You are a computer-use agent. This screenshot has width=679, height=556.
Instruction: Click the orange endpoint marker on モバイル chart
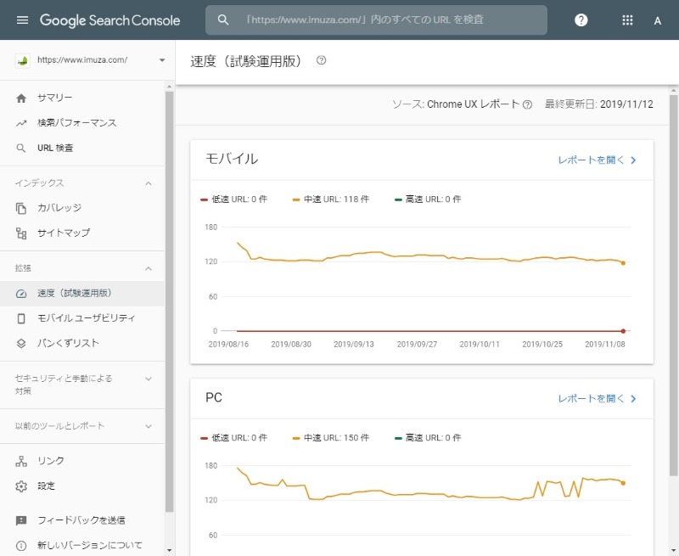(x=623, y=263)
